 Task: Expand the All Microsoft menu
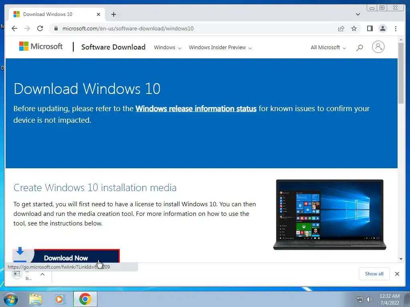(328, 48)
